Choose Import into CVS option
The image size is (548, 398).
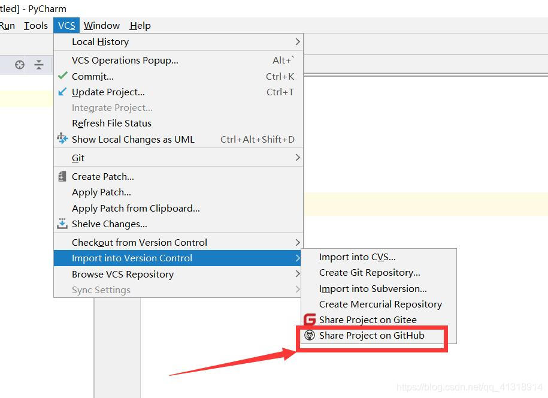(x=379, y=257)
